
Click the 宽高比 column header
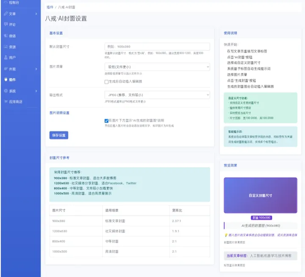(x=177, y=210)
